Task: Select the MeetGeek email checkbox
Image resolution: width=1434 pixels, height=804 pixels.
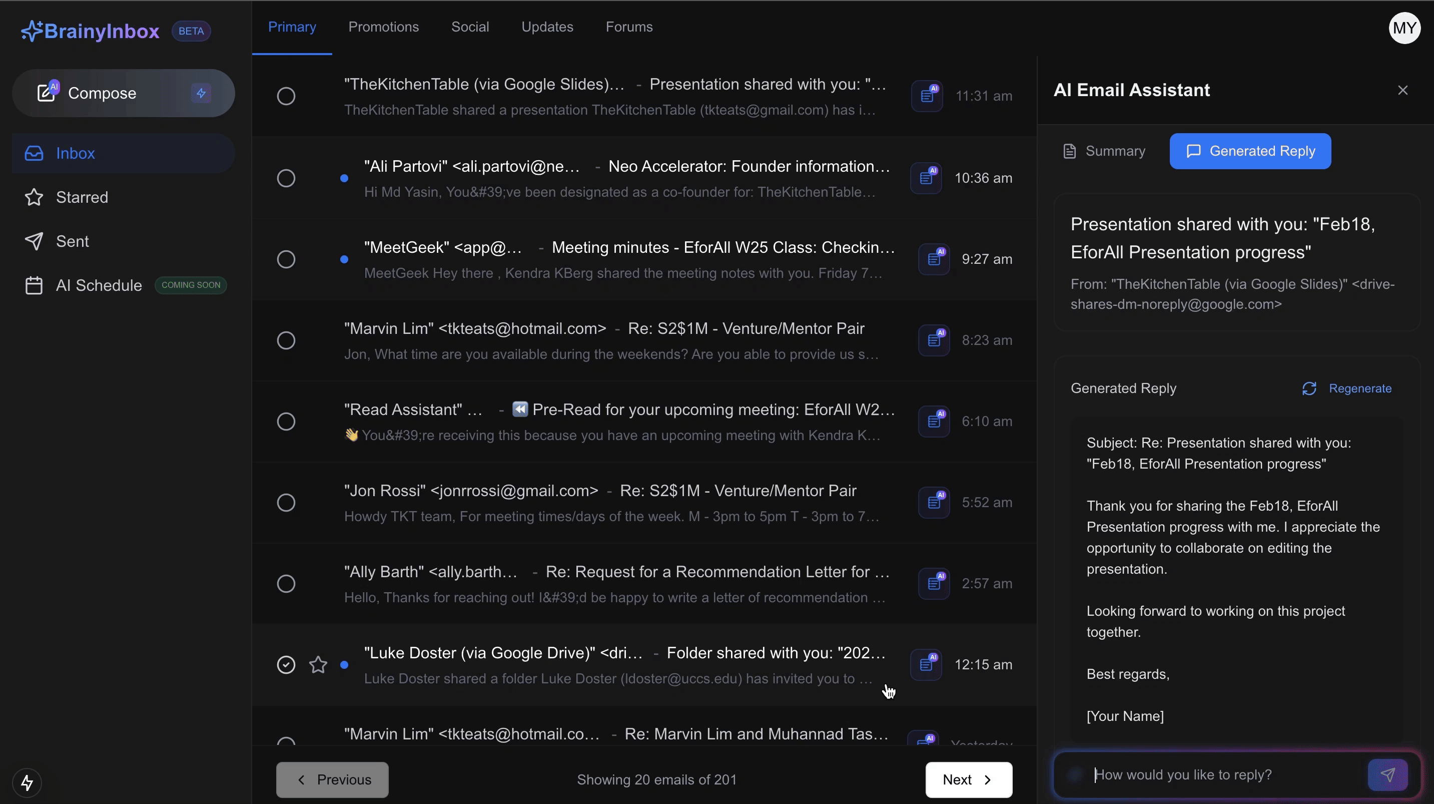Action: (286, 259)
